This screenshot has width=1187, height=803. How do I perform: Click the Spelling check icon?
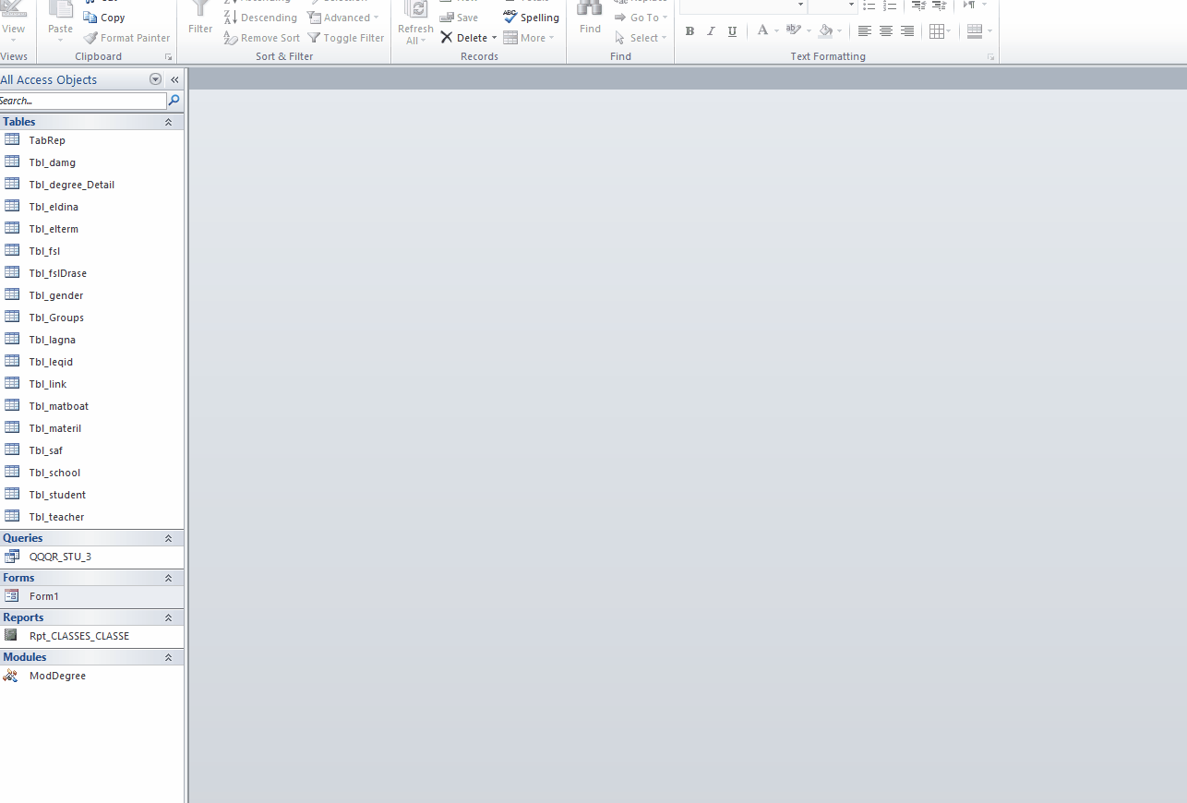(510, 18)
